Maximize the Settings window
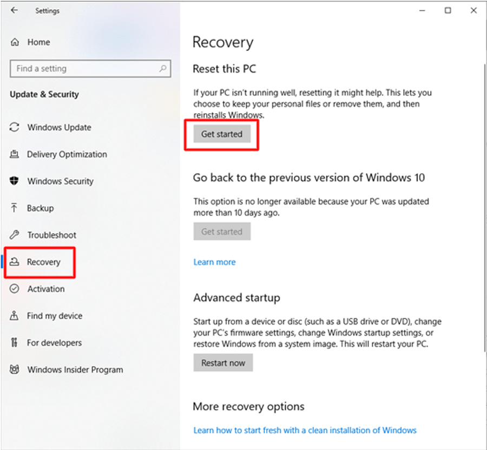Image resolution: width=487 pixels, height=450 pixels. click(x=447, y=10)
